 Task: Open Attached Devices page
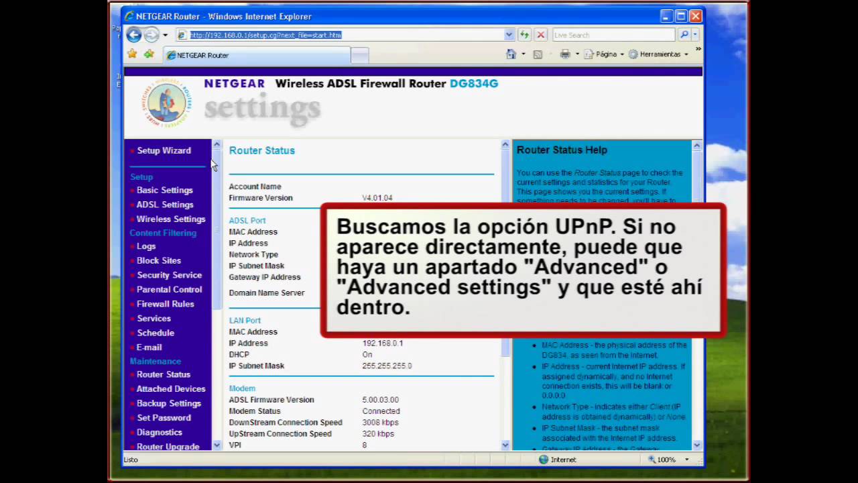(171, 389)
